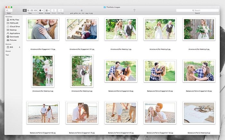Open the Action gear dropdown
225x140 pixels.
click(x=41, y=11)
